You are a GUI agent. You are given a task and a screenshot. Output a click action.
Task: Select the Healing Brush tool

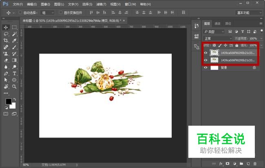[6, 47]
